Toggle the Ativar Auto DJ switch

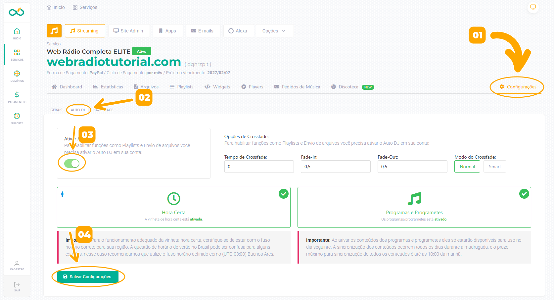click(x=72, y=164)
